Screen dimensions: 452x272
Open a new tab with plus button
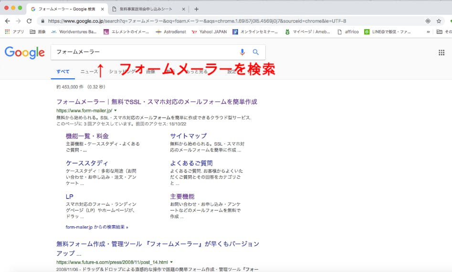click(x=196, y=9)
